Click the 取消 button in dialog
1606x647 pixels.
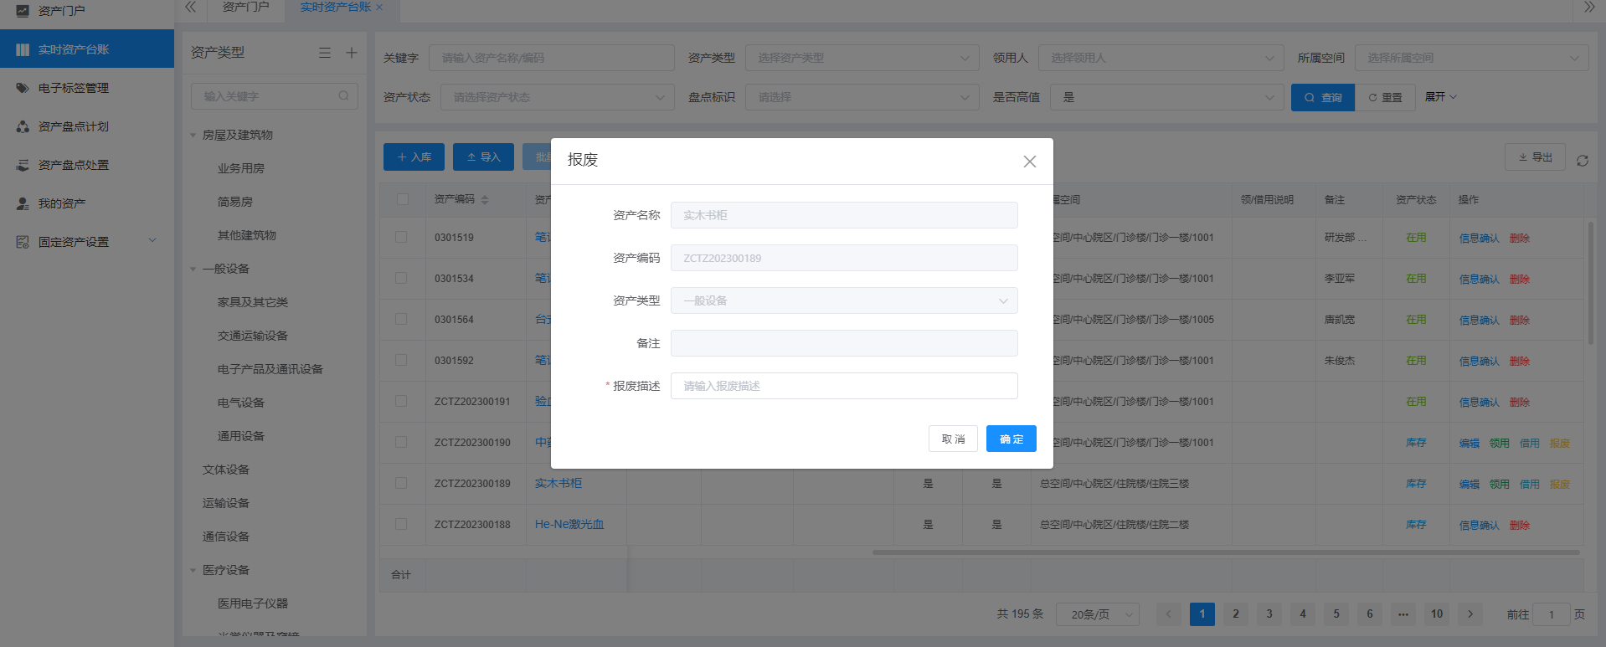pos(953,439)
